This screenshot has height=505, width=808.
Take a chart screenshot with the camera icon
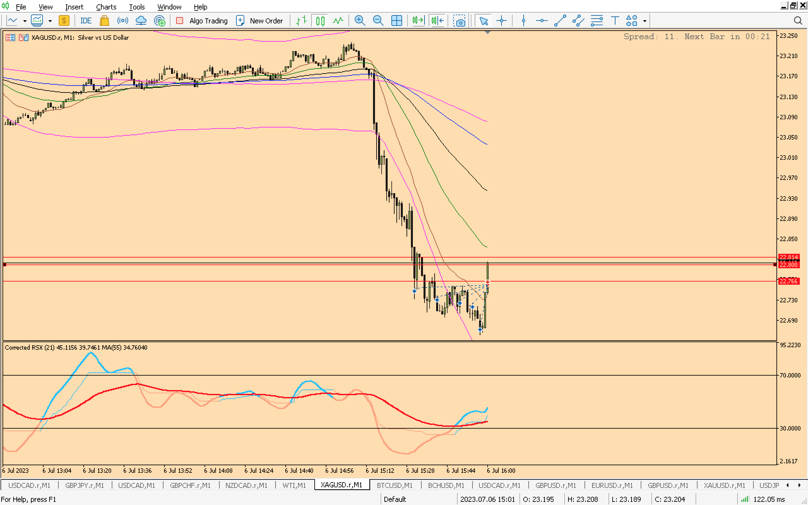pos(460,21)
